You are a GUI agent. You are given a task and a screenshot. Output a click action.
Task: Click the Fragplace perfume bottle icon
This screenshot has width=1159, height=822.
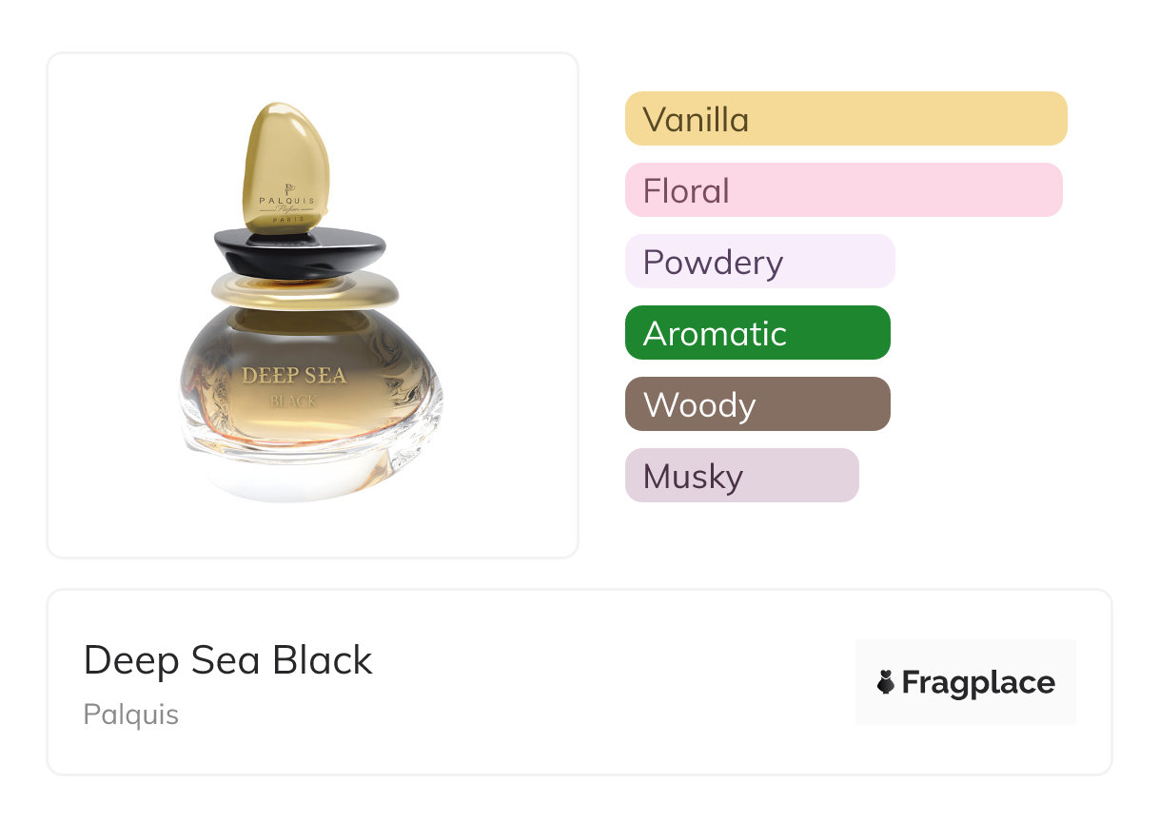click(x=886, y=682)
